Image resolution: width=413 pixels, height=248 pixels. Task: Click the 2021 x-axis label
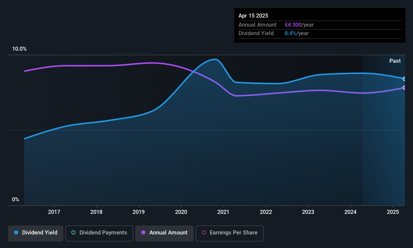[x=223, y=212]
